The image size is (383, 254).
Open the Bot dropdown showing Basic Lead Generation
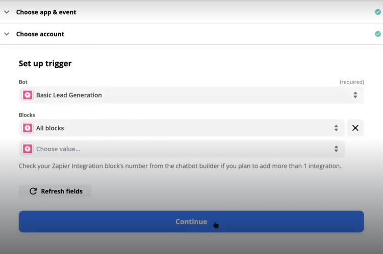point(191,95)
